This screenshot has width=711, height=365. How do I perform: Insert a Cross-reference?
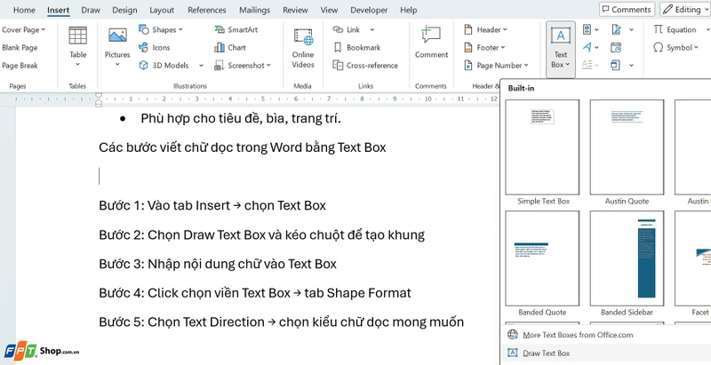click(x=365, y=65)
